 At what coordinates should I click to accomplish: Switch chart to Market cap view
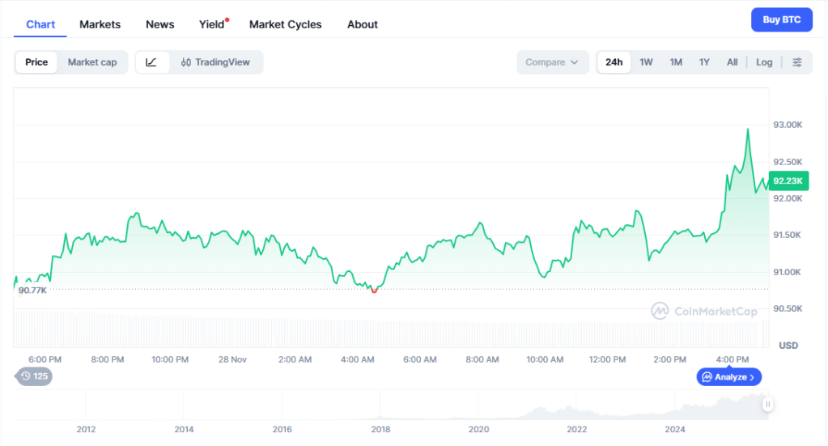point(92,62)
